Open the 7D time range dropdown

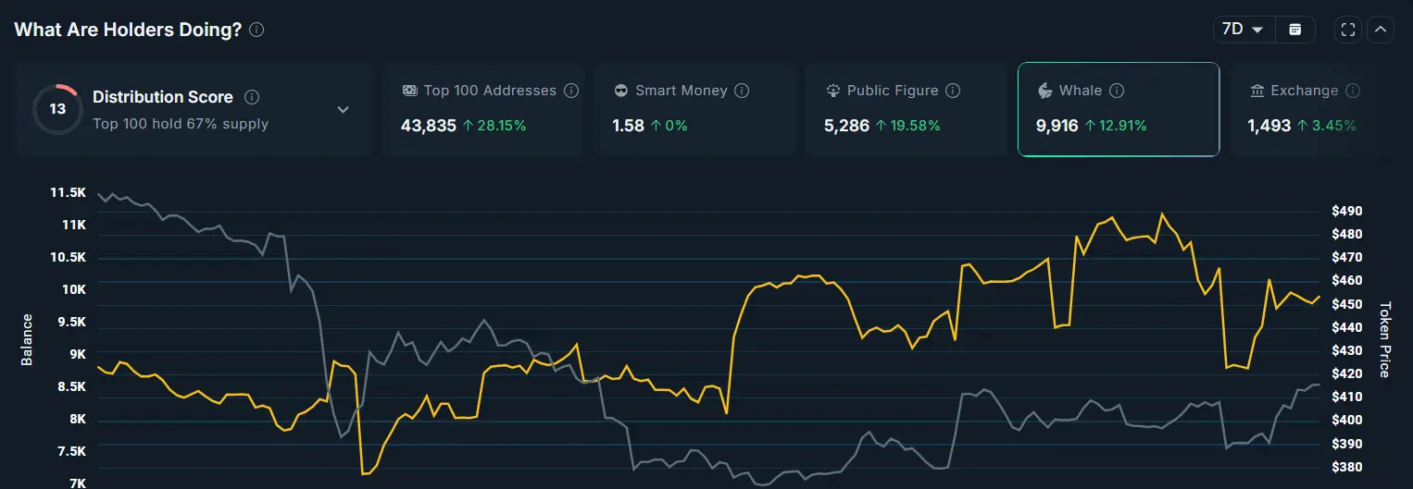coord(1244,30)
